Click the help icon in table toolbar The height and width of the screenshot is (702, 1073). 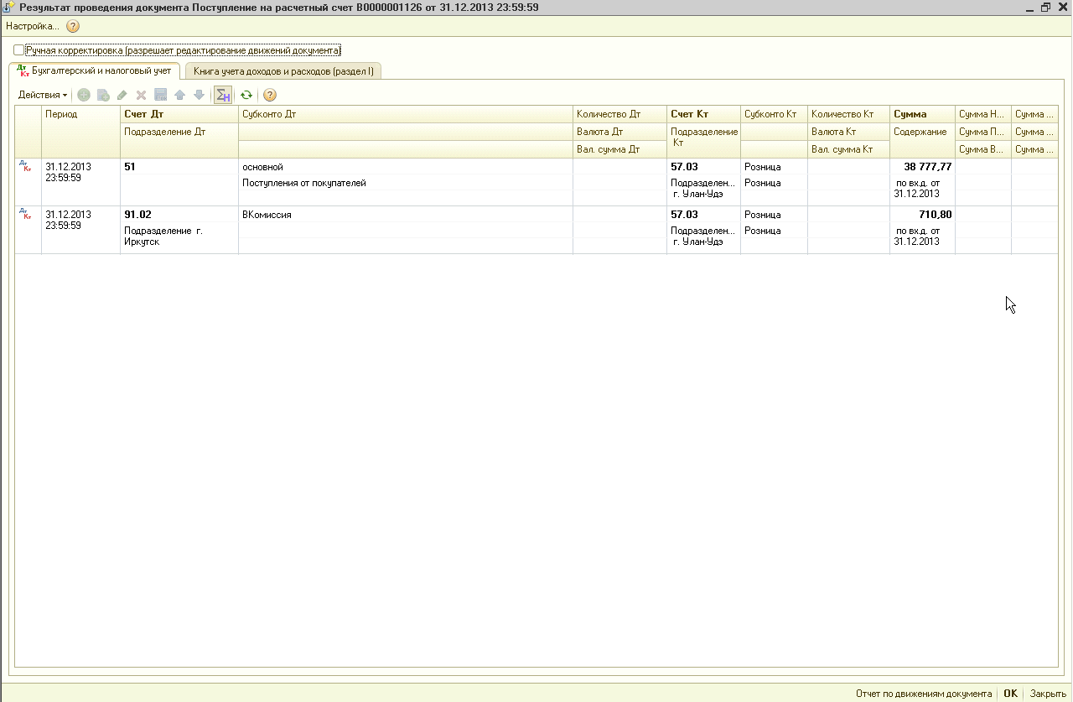coord(270,96)
